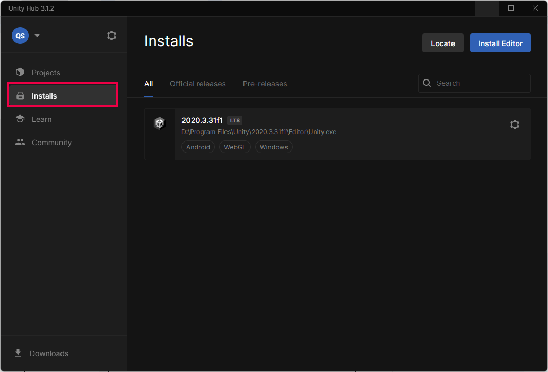Click the LTS badge
The image size is (548, 372).
[234, 120]
